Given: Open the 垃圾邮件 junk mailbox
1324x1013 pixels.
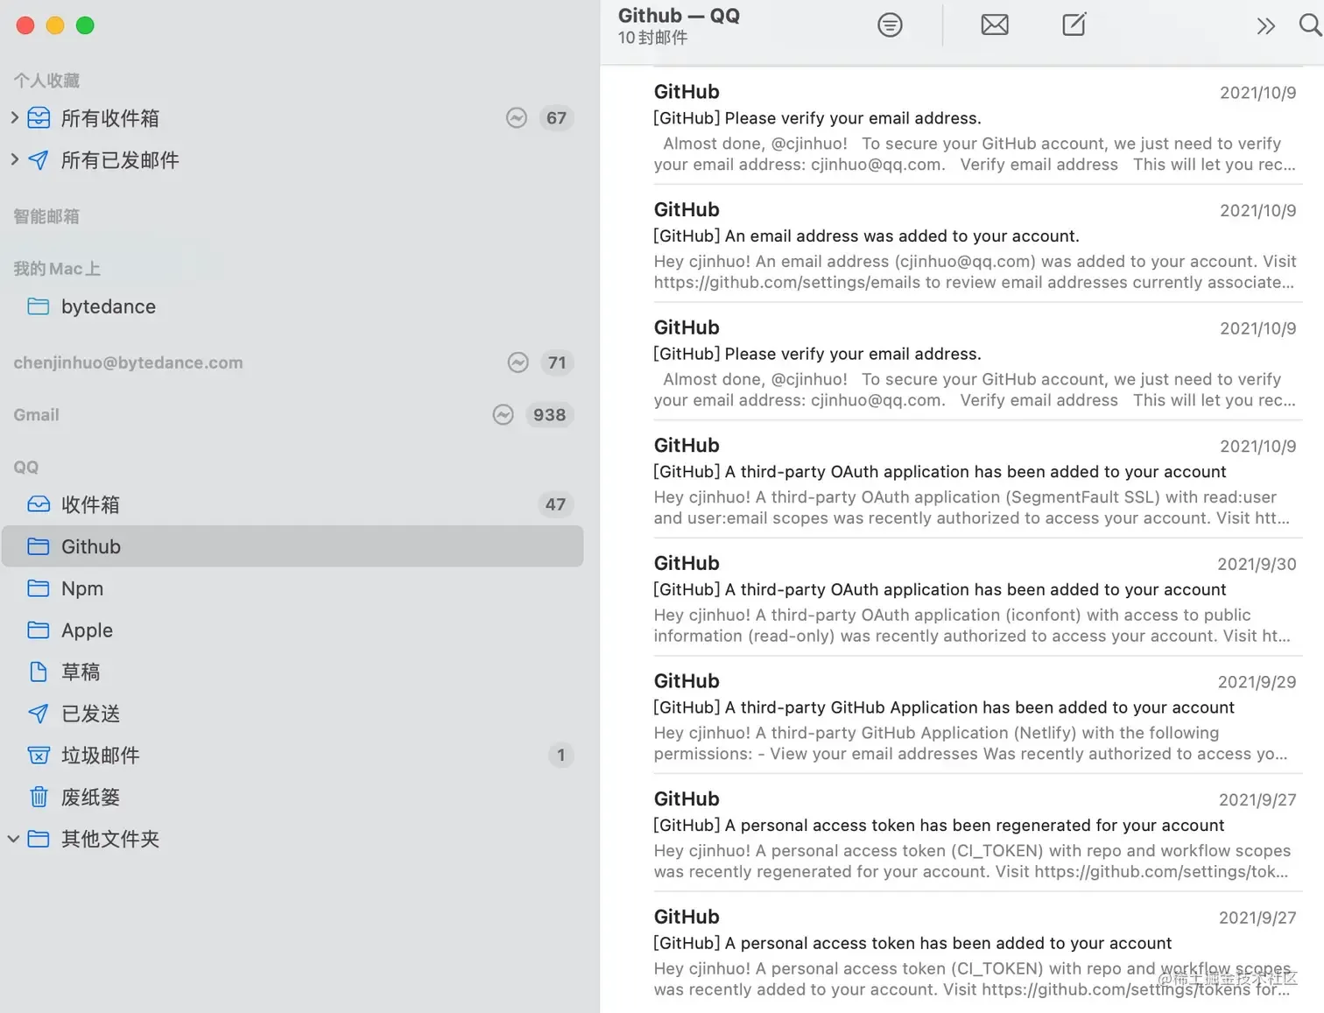Looking at the screenshot, I should click(x=100, y=756).
